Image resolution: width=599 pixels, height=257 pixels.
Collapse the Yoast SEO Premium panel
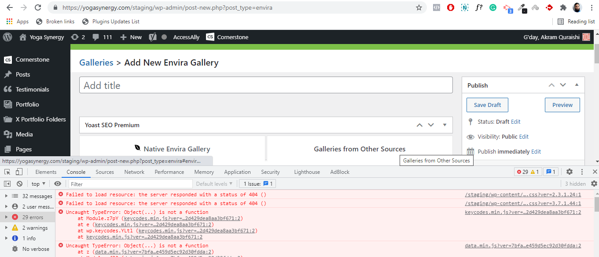pyautogui.click(x=445, y=125)
